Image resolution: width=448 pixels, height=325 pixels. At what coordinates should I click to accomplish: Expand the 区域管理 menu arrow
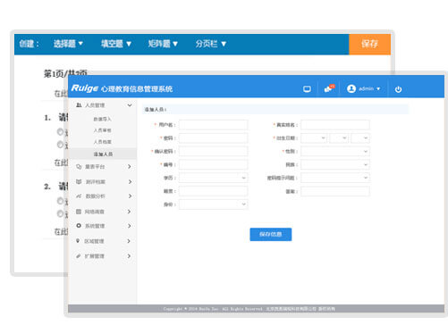tap(129, 241)
